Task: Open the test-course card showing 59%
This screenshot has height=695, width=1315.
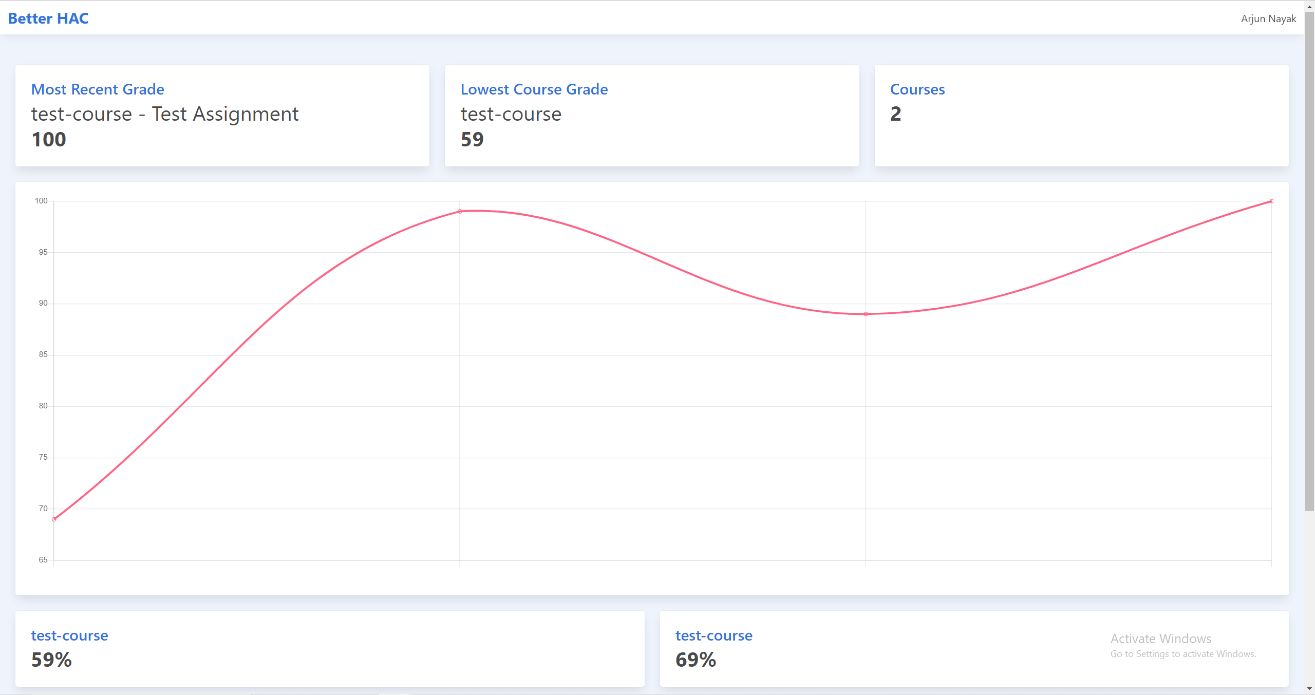Action: 69,635
